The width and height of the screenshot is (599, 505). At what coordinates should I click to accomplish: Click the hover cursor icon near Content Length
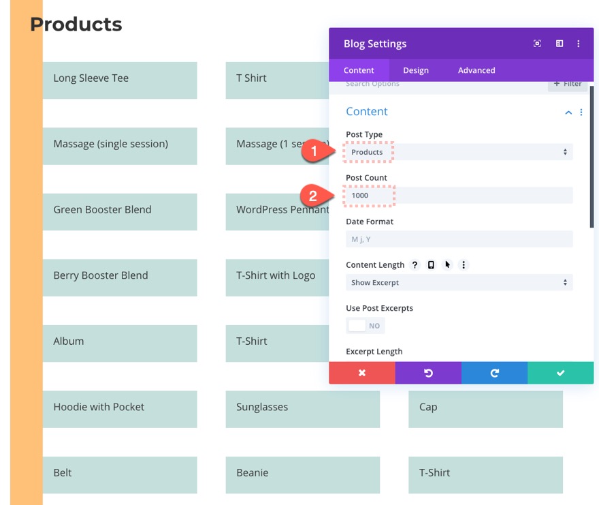point(447,264)
